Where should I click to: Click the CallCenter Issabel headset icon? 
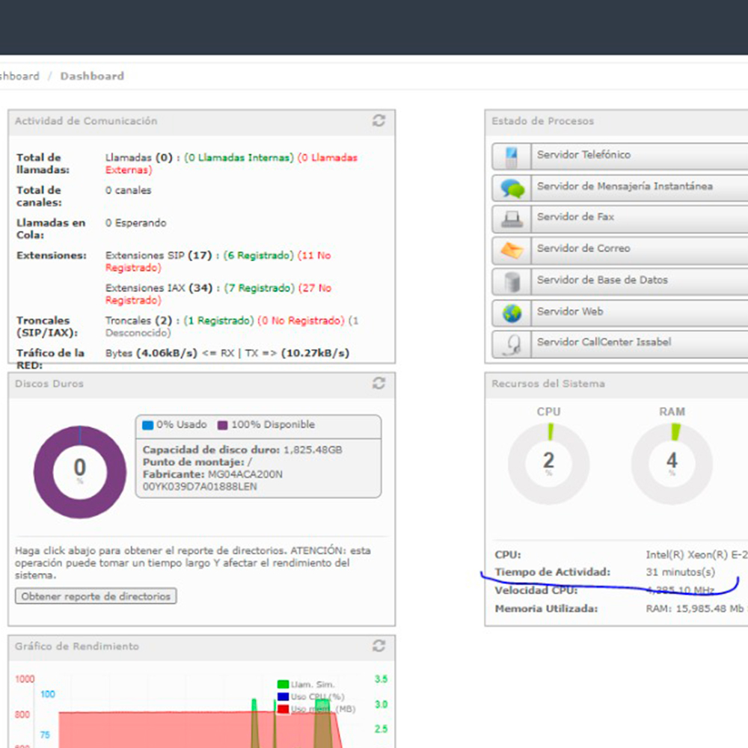tap(512, 344)
